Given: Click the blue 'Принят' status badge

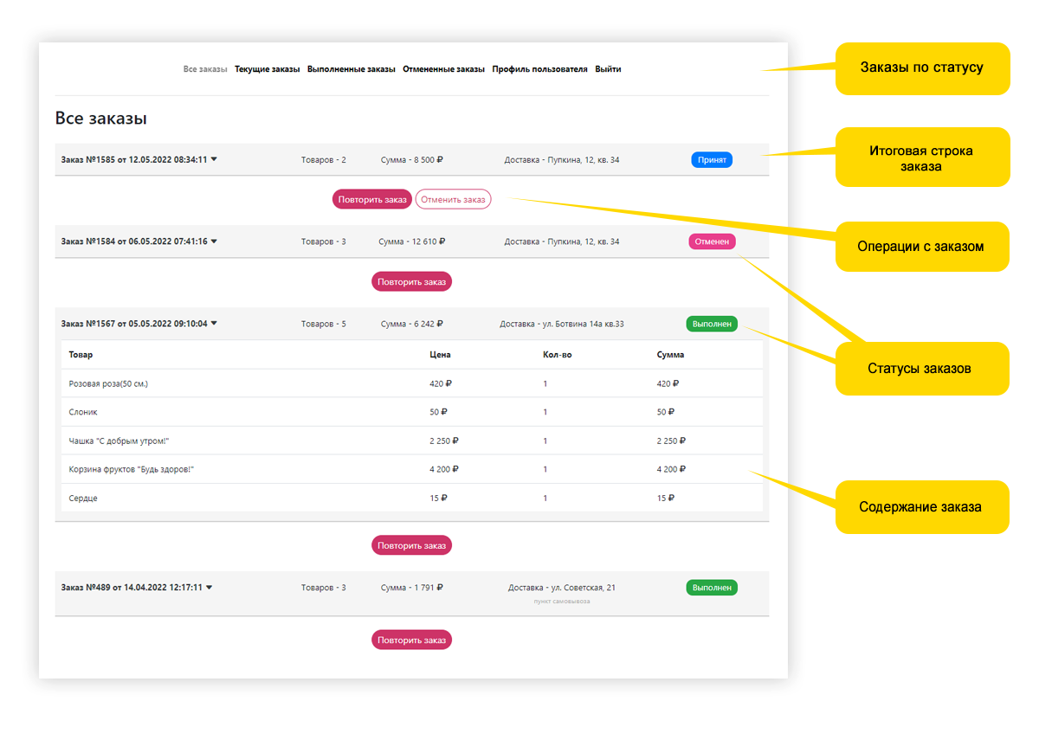Looking at the screenshot, I should [712, 160].
